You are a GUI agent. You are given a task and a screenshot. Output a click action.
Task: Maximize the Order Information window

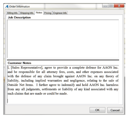111,6
